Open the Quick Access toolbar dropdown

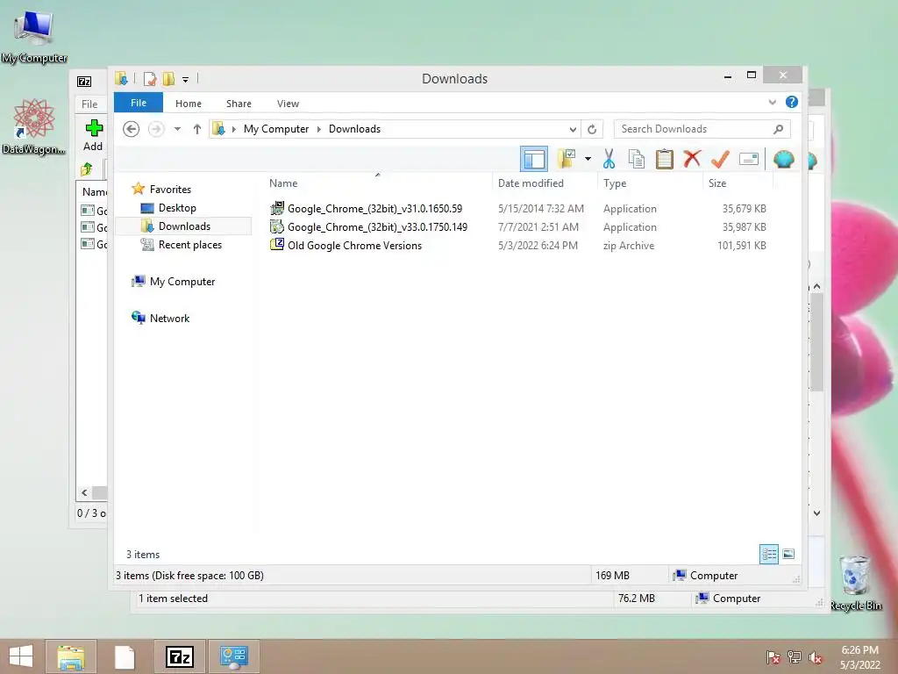(186, 80)
